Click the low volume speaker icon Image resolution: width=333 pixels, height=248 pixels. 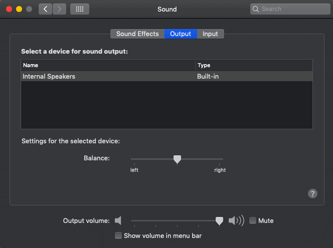point(118,220)
